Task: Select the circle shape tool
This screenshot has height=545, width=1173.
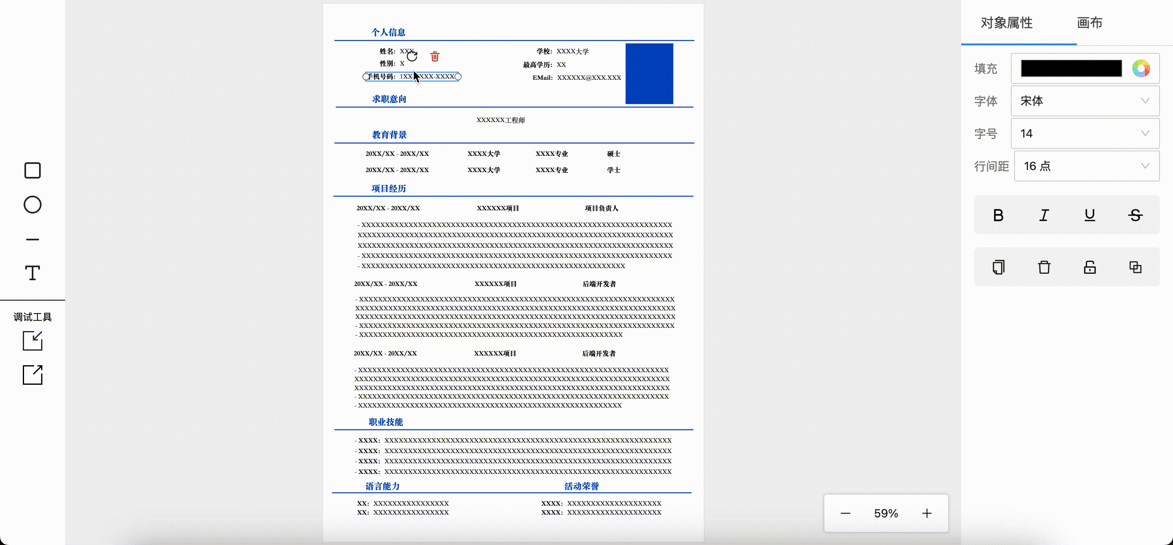Action: [x=32, y=205]
